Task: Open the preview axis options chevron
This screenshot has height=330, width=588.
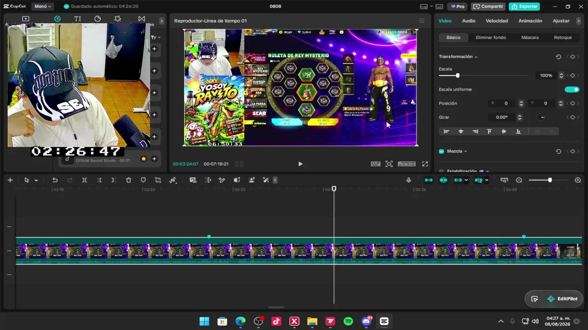Action: 486,181
